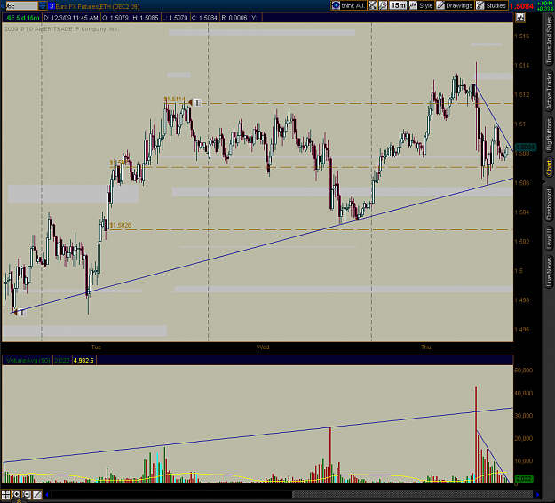Click the blue scroll-right arrow
This screenshot has height=503, width=555.
(537, 494)
